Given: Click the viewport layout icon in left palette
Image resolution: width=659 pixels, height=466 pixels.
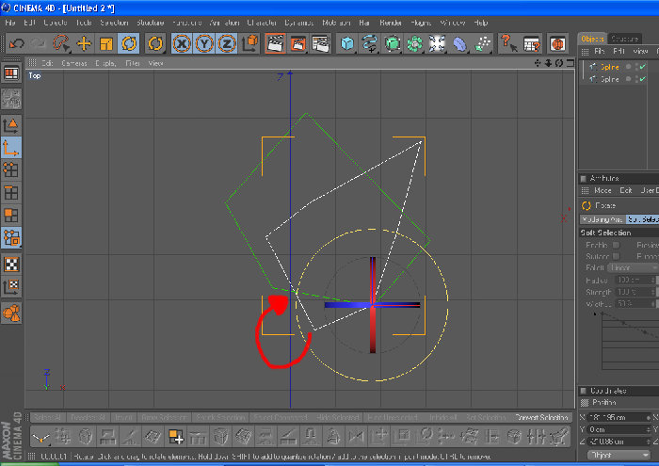Looking at the screenshot, I should click(11, 73).
